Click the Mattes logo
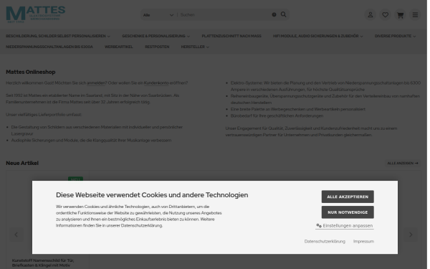The image size is (430, 269). coord(36,14)
